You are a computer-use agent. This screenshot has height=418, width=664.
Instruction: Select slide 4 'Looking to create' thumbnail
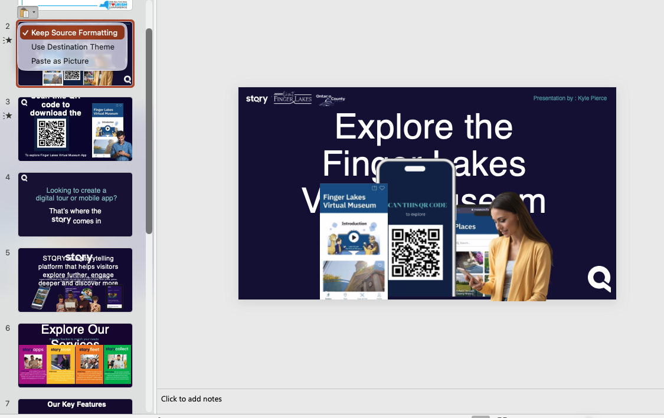[x=75, y=205]
